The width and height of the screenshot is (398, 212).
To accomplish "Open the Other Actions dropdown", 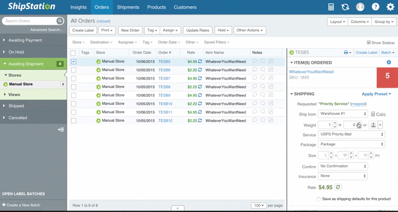I will (x=250, y=30).
